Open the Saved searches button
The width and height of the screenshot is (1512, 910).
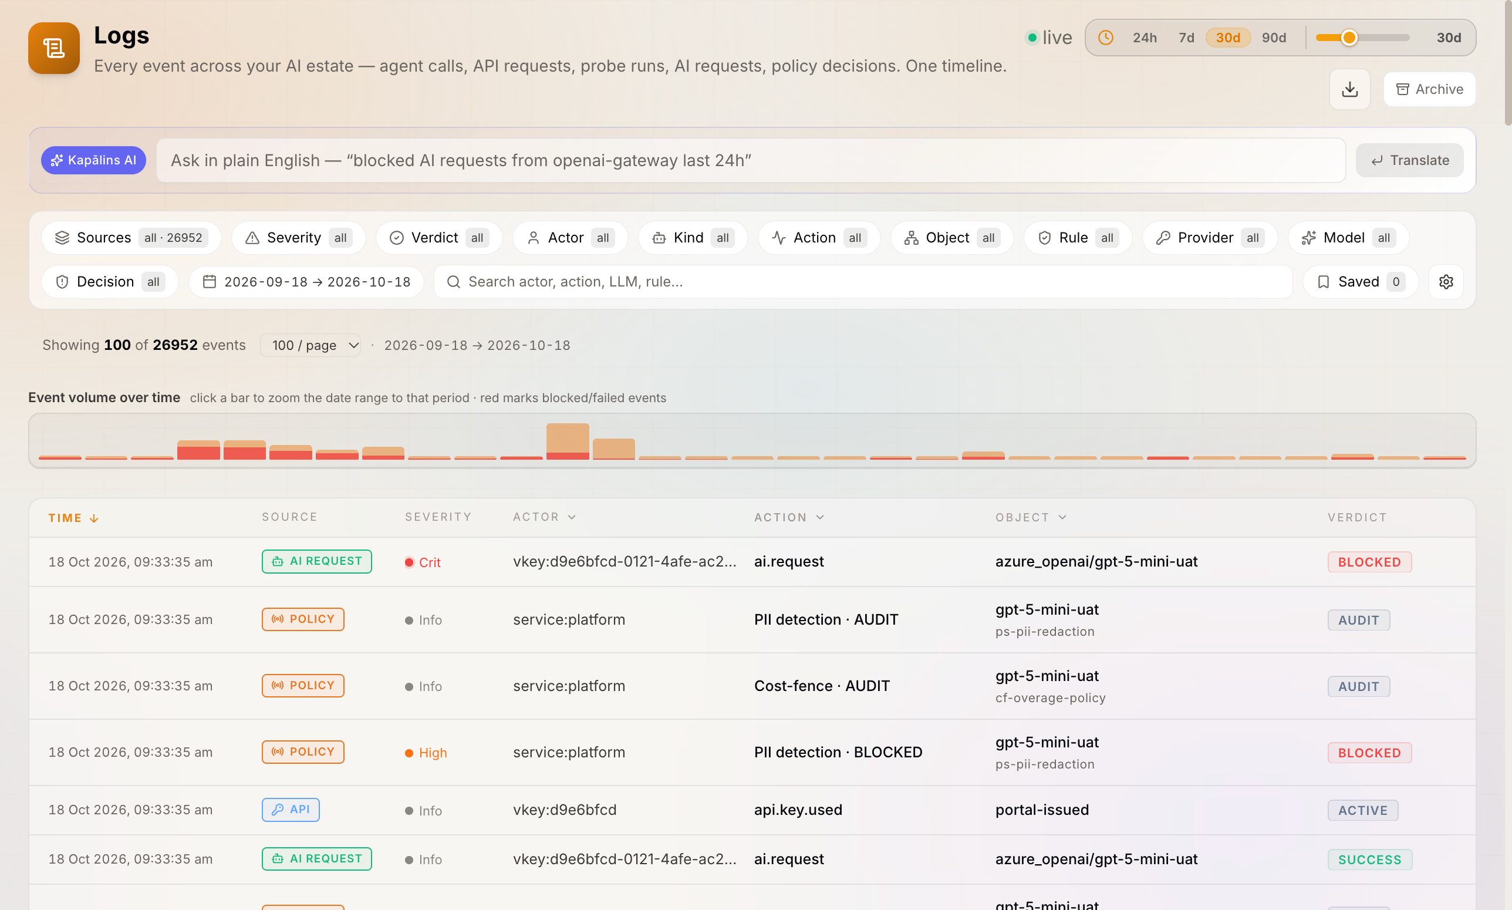click(1360, 281)
